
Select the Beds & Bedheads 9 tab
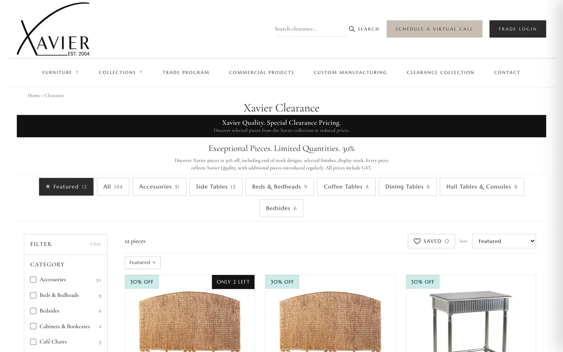(280, 187)
